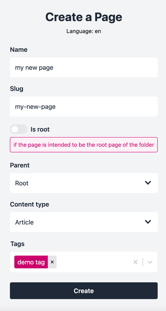Click inside the Name input field

point(84,67)
